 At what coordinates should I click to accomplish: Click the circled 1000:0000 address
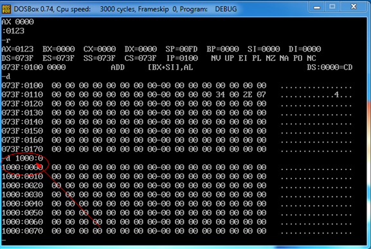click(23, 167)
